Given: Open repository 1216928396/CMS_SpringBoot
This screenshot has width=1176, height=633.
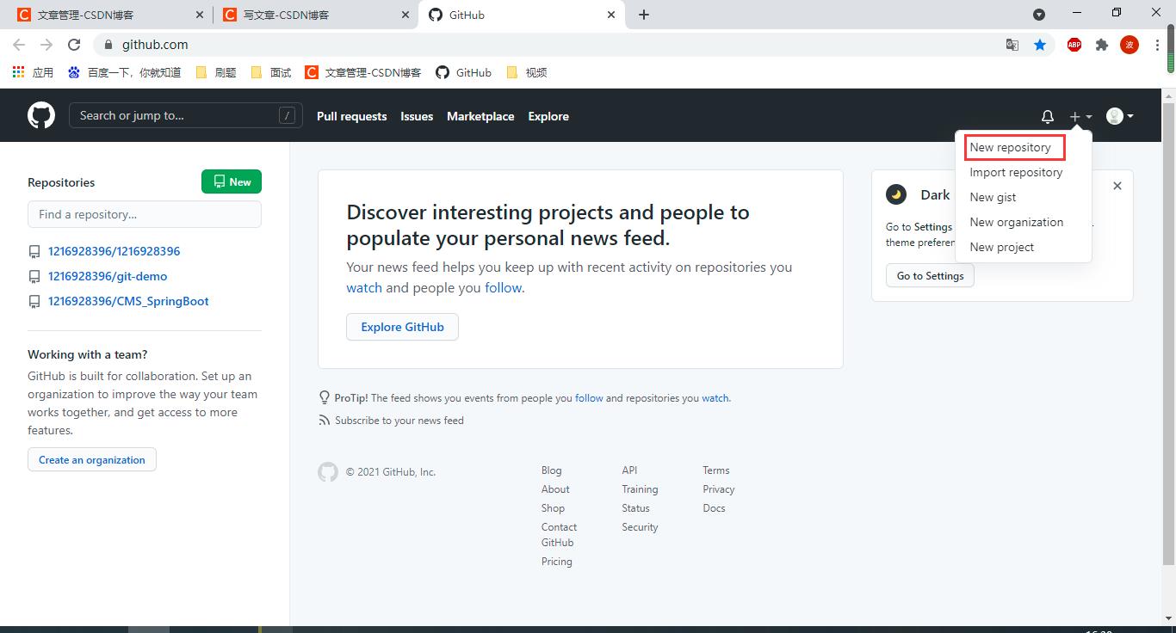Looking at the screenshot, I should 128,301.
